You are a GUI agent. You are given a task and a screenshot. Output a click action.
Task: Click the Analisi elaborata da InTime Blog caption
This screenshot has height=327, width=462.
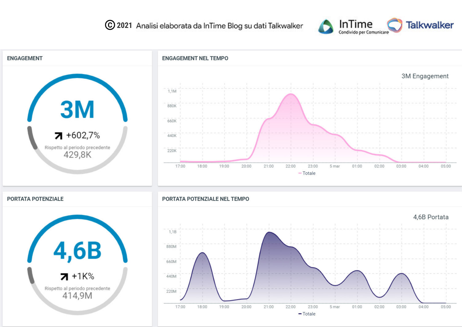(x=219, y=26)
